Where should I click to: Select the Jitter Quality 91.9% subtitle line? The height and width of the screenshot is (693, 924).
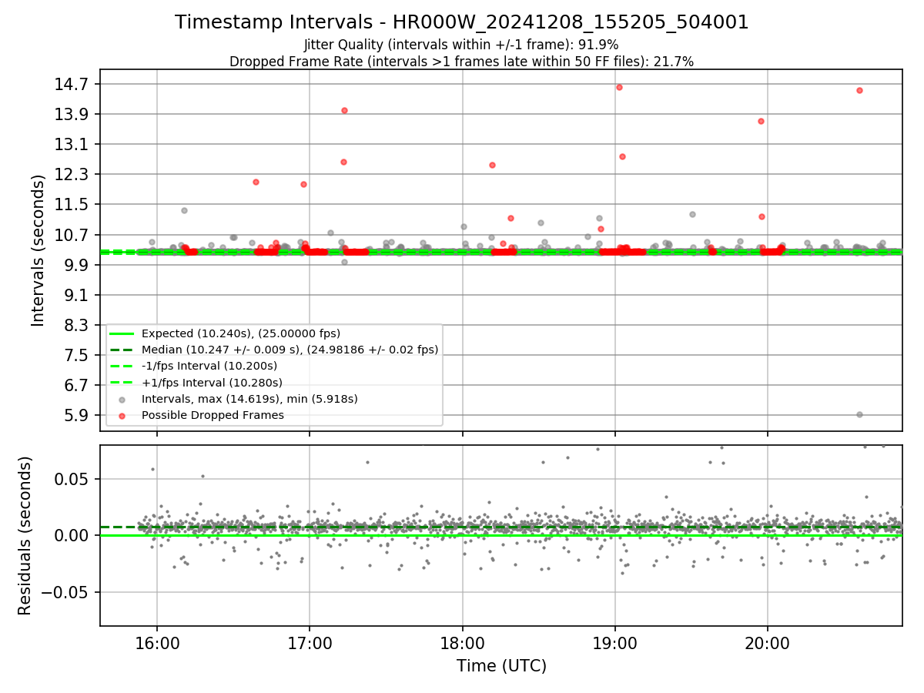coord(462,45)
